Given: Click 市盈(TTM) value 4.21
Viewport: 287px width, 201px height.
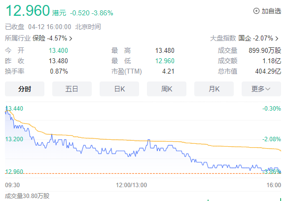Looking at the screenshot, I should [168, 71].
